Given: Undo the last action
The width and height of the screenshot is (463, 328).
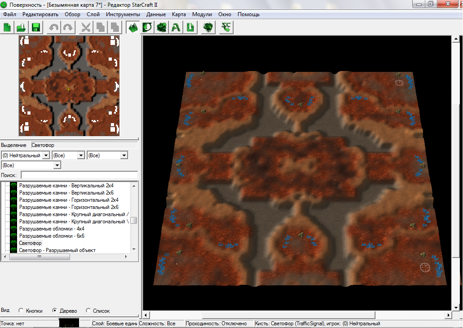Looking at the screenshot, I should 54,27.
